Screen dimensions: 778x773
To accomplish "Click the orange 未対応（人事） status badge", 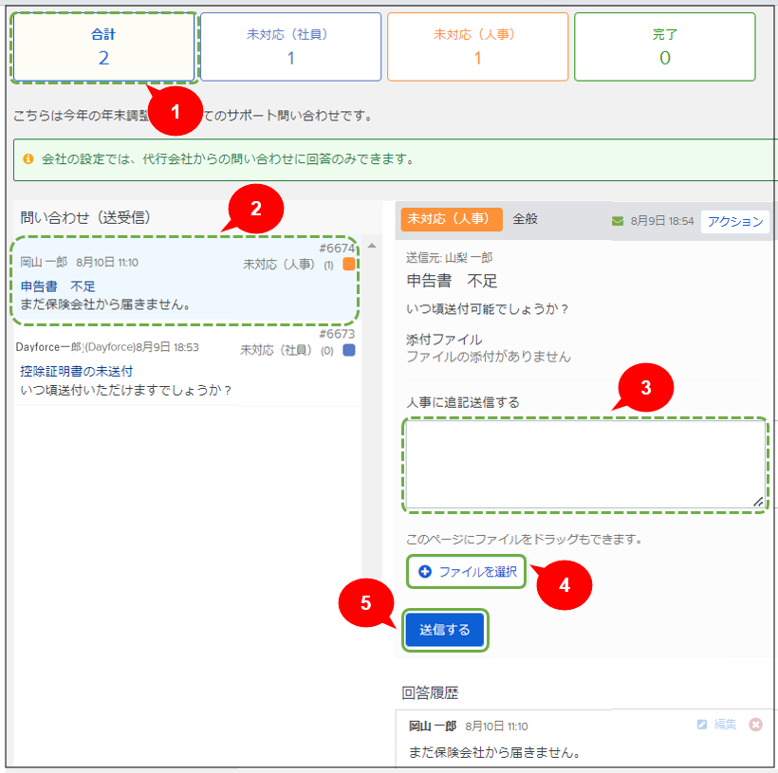I will pos(452,218).
